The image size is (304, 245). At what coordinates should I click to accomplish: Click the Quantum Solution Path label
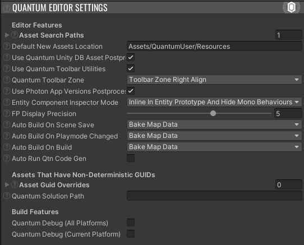pyautogui.click(x=48, y=196)
